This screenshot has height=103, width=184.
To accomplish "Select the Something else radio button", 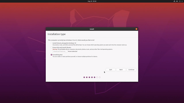I will tap(51, 55).
